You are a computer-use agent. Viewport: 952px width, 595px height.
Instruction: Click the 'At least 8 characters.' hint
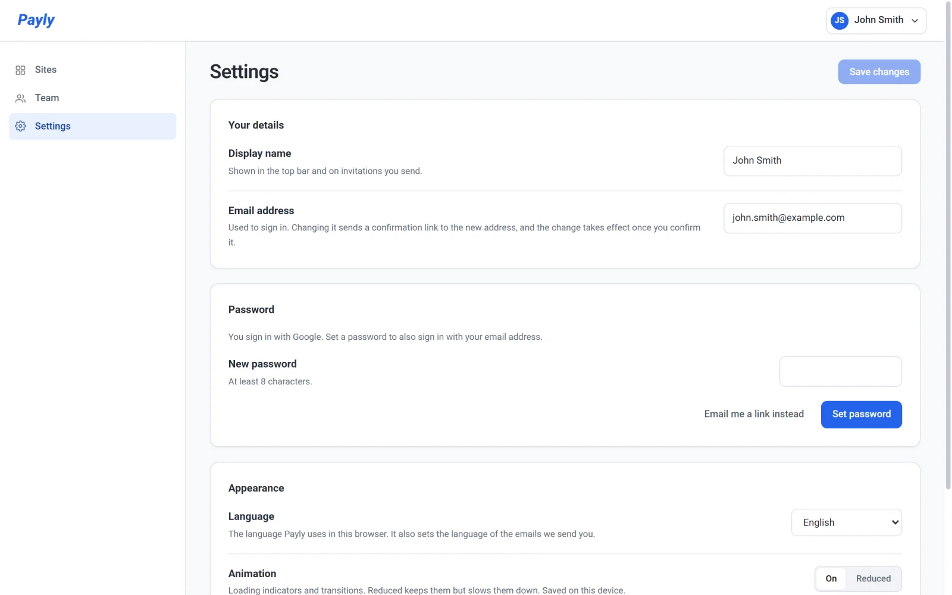tap(270, 381)
